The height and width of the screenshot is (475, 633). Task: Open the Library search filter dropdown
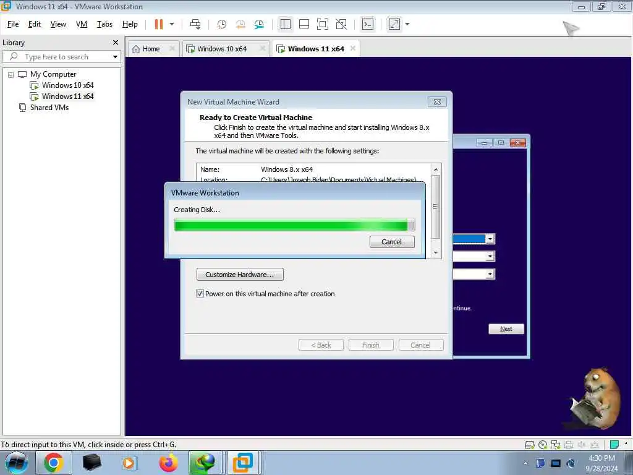115,57
